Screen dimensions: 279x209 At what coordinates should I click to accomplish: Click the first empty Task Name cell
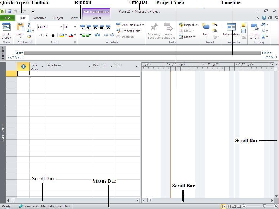pyautogui.click(x=69, y=74)
